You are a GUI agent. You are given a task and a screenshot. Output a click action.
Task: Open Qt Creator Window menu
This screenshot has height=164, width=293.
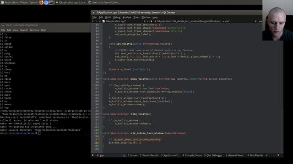point(146,17)
